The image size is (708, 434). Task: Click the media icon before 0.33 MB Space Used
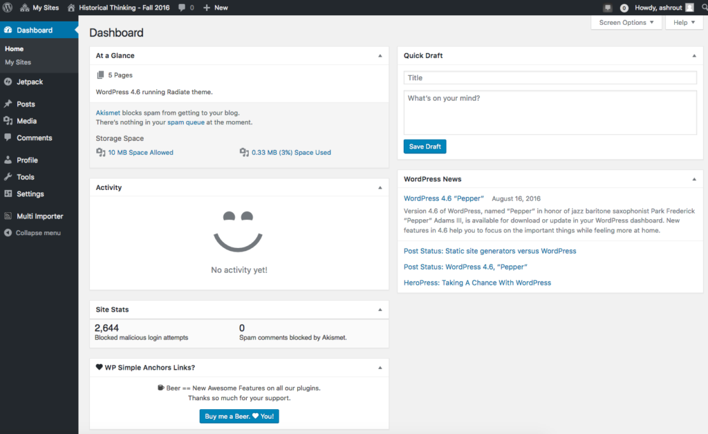[244, 153]
